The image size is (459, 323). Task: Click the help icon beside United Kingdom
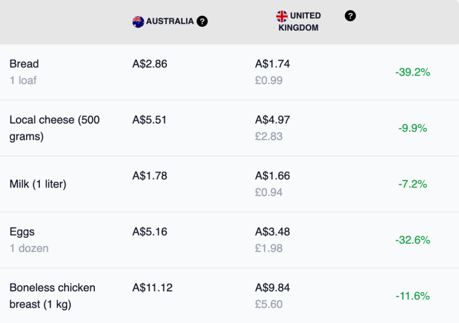pyautogui.click(x=350, y=16)
